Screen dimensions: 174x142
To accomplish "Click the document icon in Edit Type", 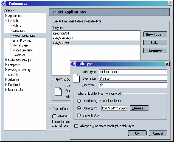I will click(x=77, y=79).
